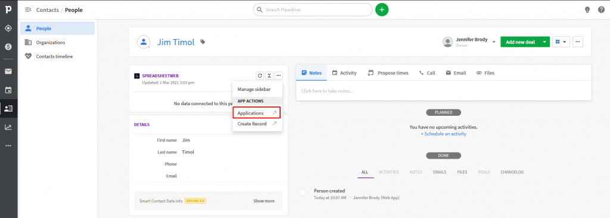The height and width of the screenshot is (218, 610).
Task: Switch to the Propose times tab
Action: [x=388, y=72]
